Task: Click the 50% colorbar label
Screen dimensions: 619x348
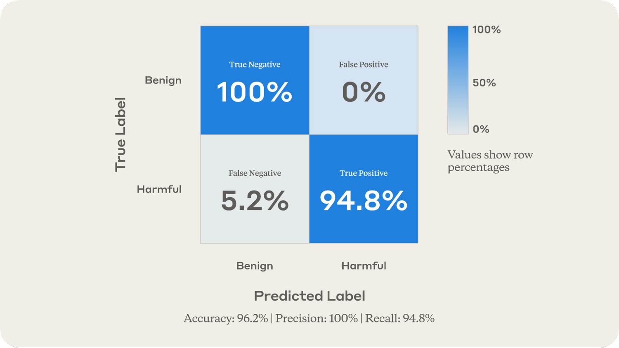Action: [x=484, y=83]
